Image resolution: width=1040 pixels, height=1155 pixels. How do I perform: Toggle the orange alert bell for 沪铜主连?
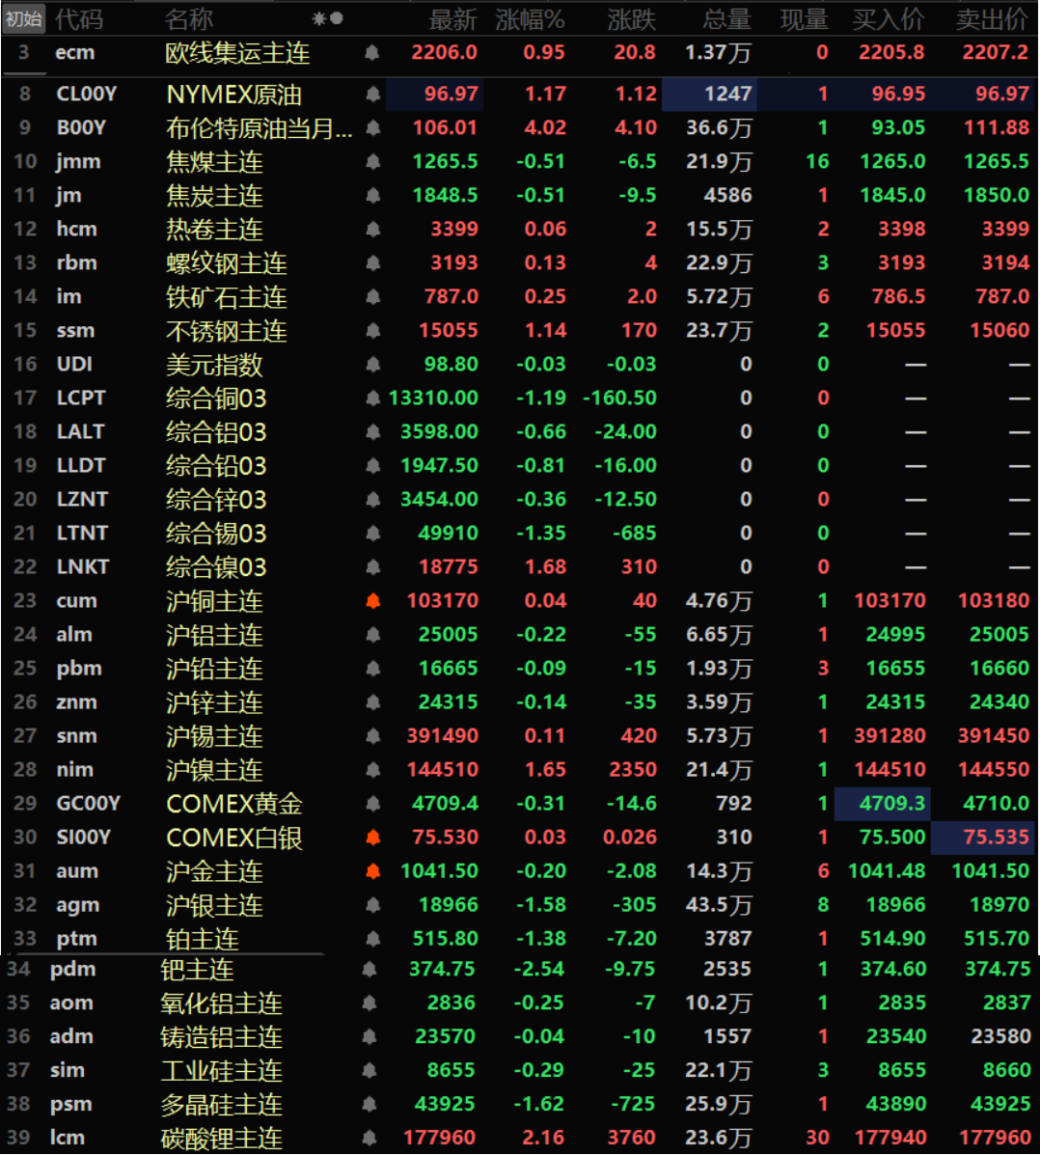point(372,601)
